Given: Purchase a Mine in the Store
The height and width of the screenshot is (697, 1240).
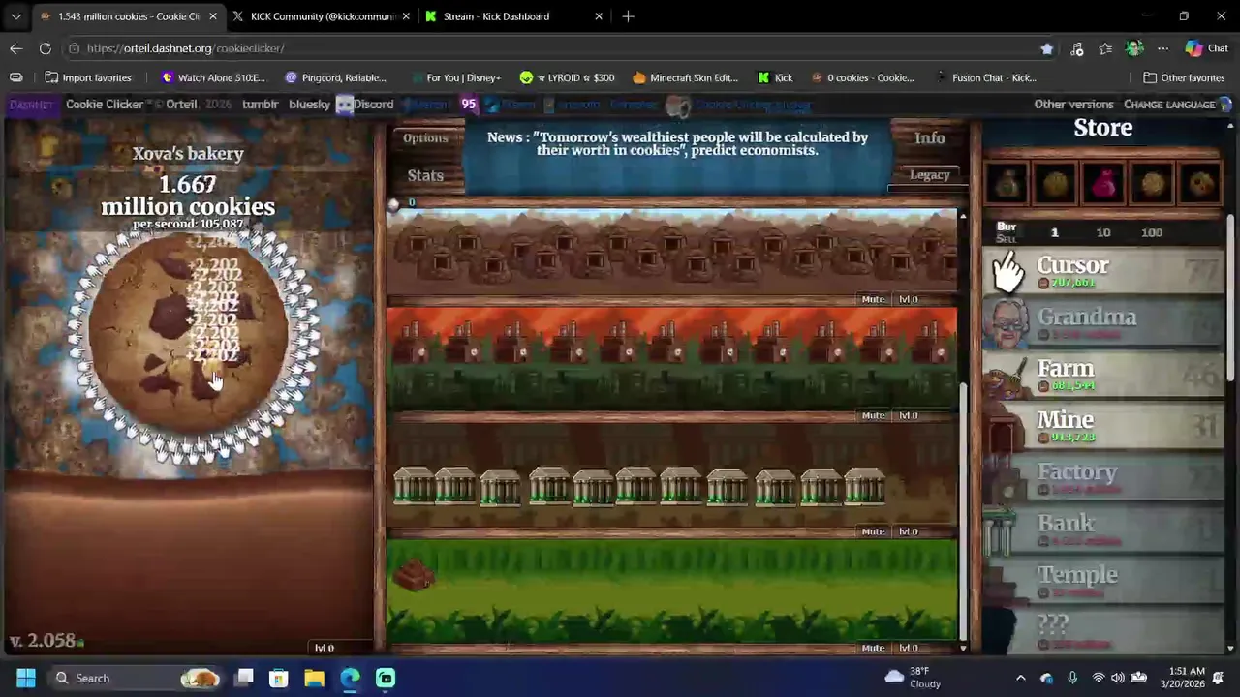Looking at the screenshot, I should tap(1103, 426).
